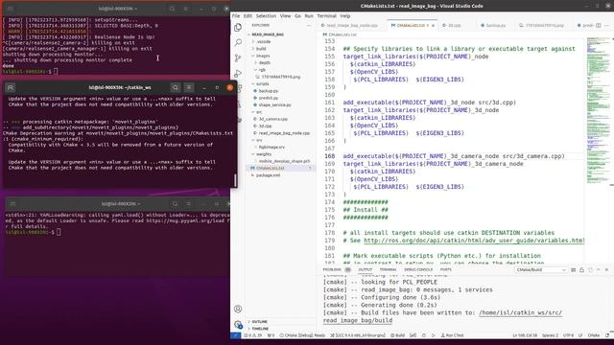The image size is (614, 345).
Task: Open the Accounts icon in activity bar
Action: (x=238, y=309)
